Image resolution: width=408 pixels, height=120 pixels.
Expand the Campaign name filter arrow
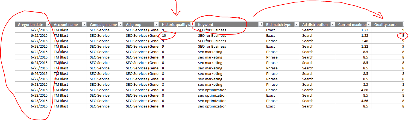pos(121,24)
